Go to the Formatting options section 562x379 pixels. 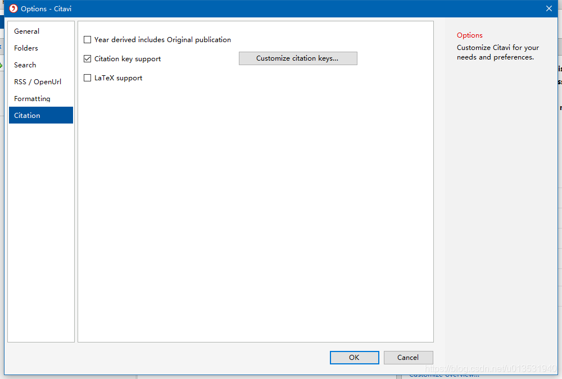click(x=41, y=98)
